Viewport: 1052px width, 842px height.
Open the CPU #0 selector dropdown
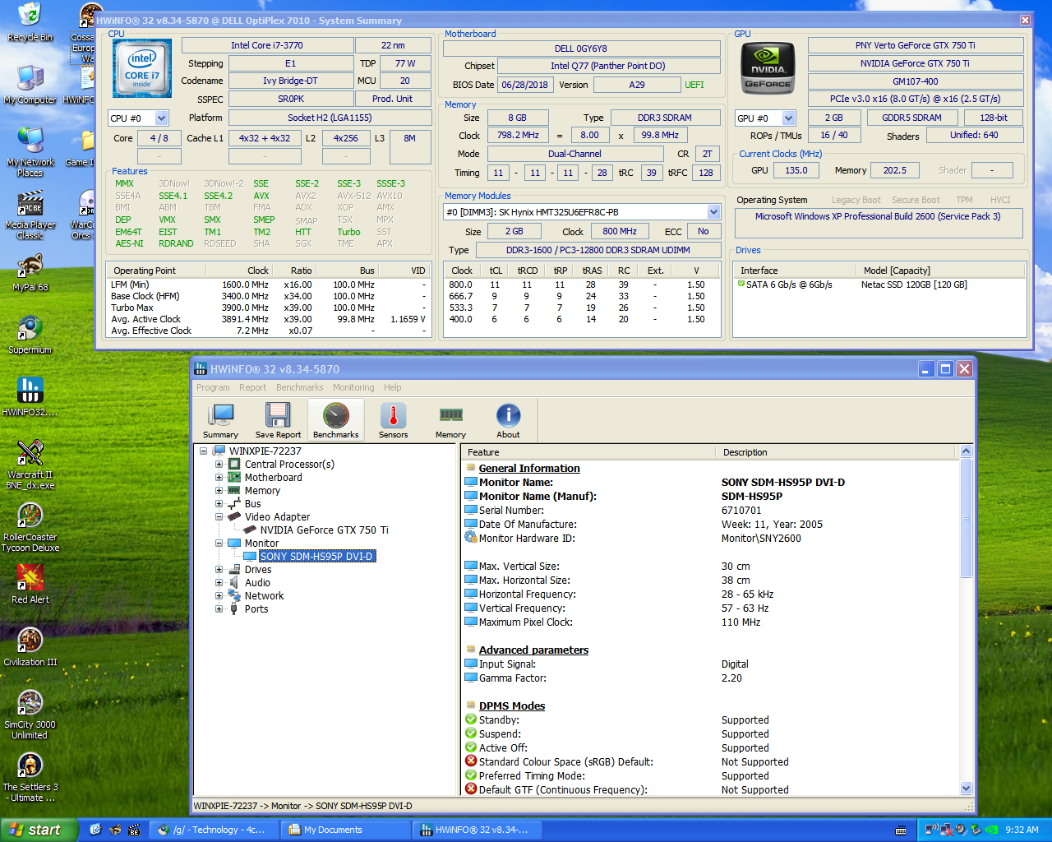pos(161,118)
